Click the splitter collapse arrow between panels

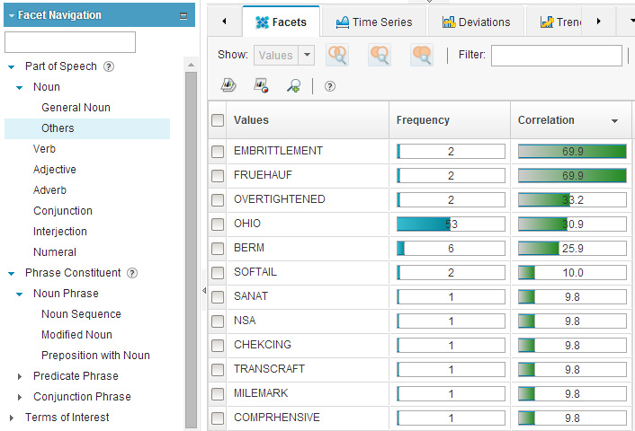point(204,290)
